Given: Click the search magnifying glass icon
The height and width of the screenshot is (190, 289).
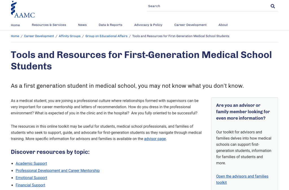Looking at the screenshot, I should pyautogui.click(x=272, y=6).
